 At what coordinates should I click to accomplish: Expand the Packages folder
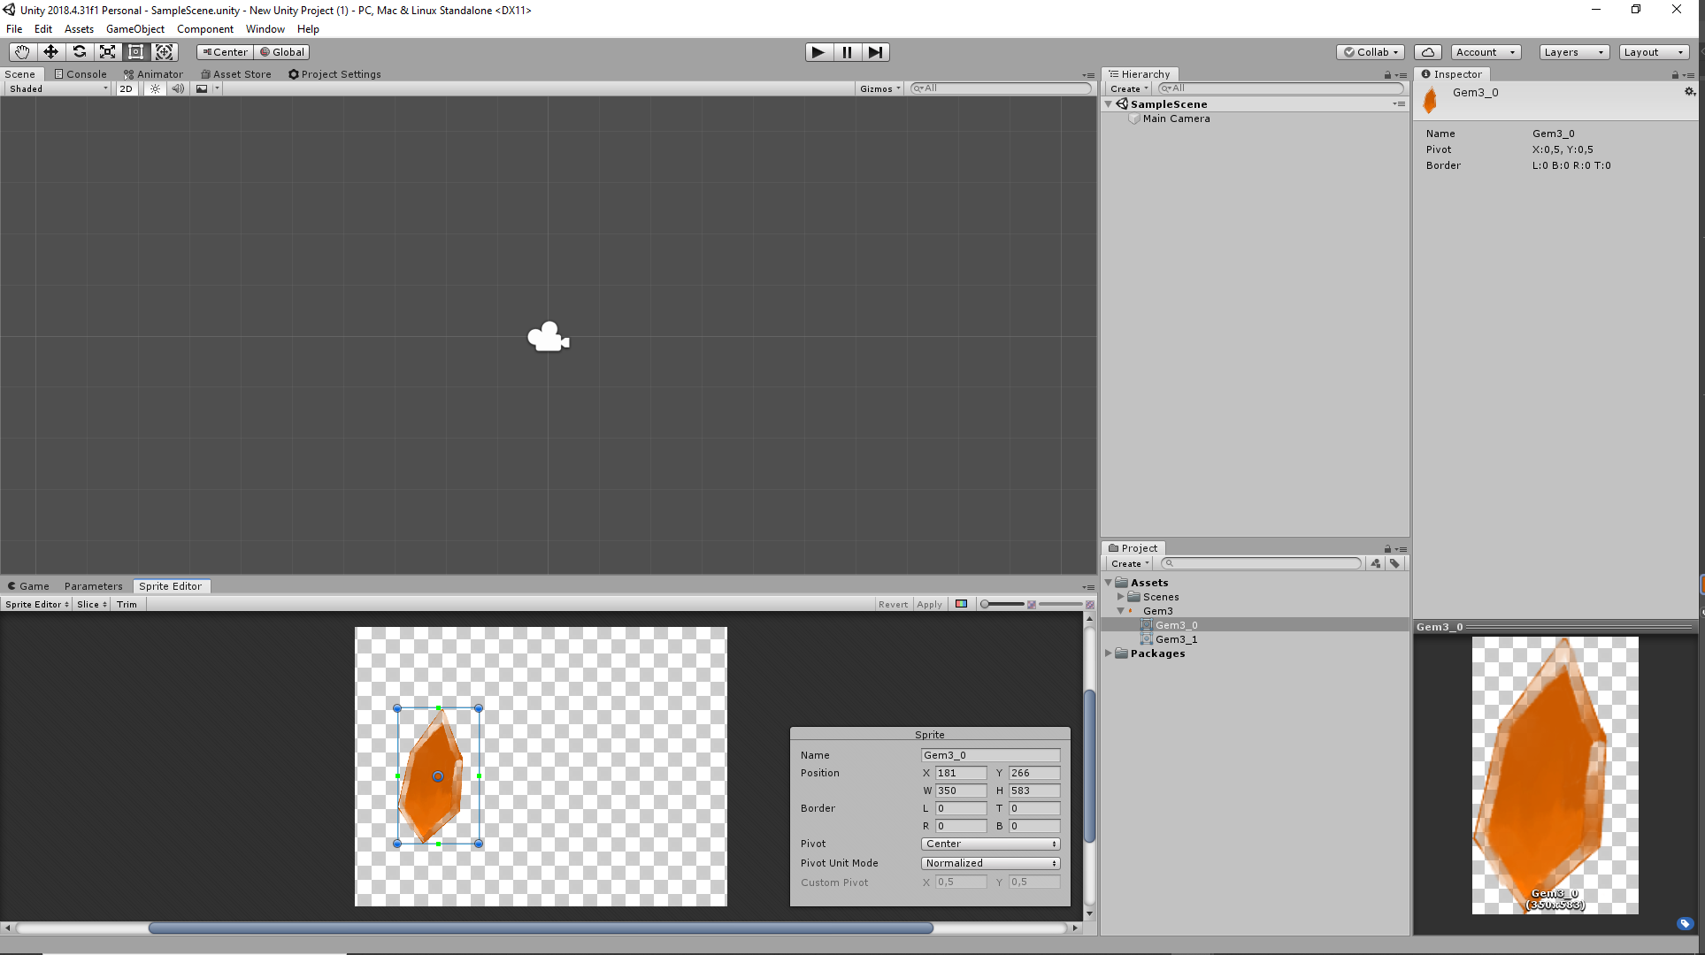click(1108, 653)
